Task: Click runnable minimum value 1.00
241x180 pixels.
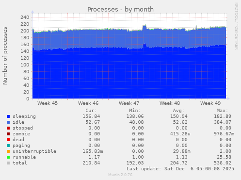Action: pyautogui.click(x=138, y=157)
